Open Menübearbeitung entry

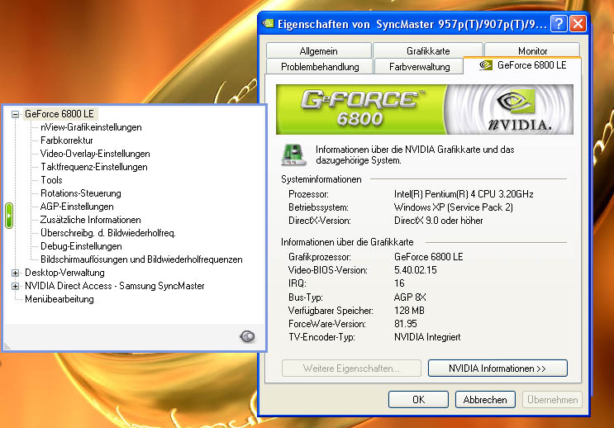click(59, 299)
